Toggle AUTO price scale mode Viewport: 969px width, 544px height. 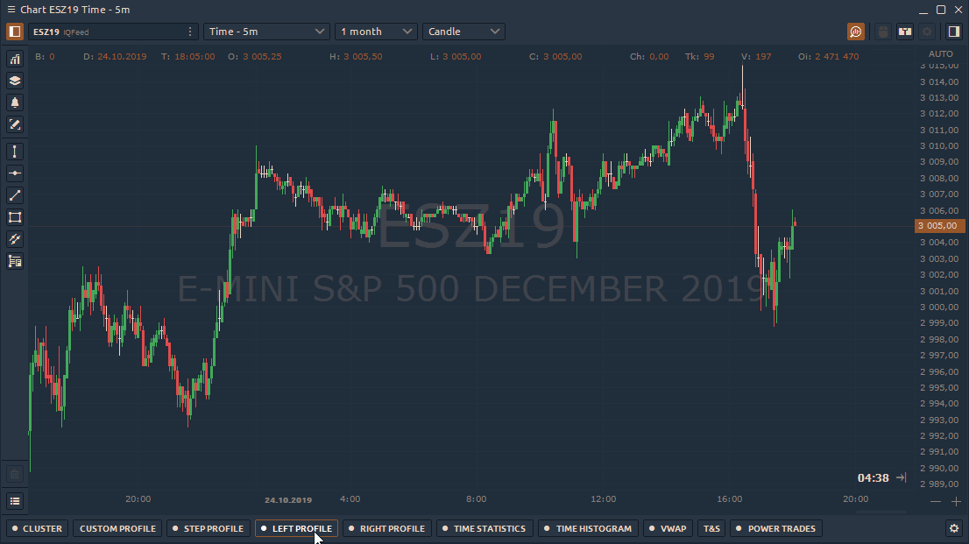[941, 53]
